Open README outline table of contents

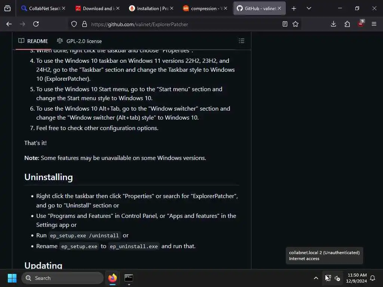pos(242,41)
